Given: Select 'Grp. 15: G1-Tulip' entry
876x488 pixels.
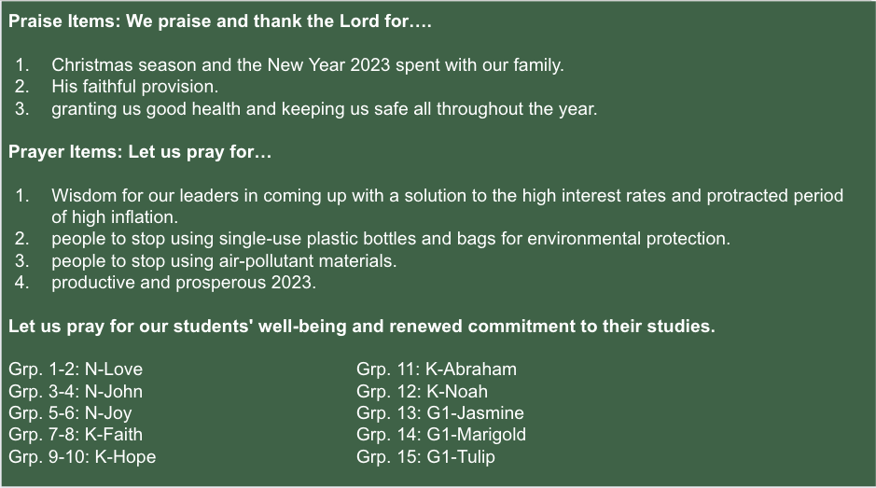Looking at the screenshot, I should pos(425,456).
